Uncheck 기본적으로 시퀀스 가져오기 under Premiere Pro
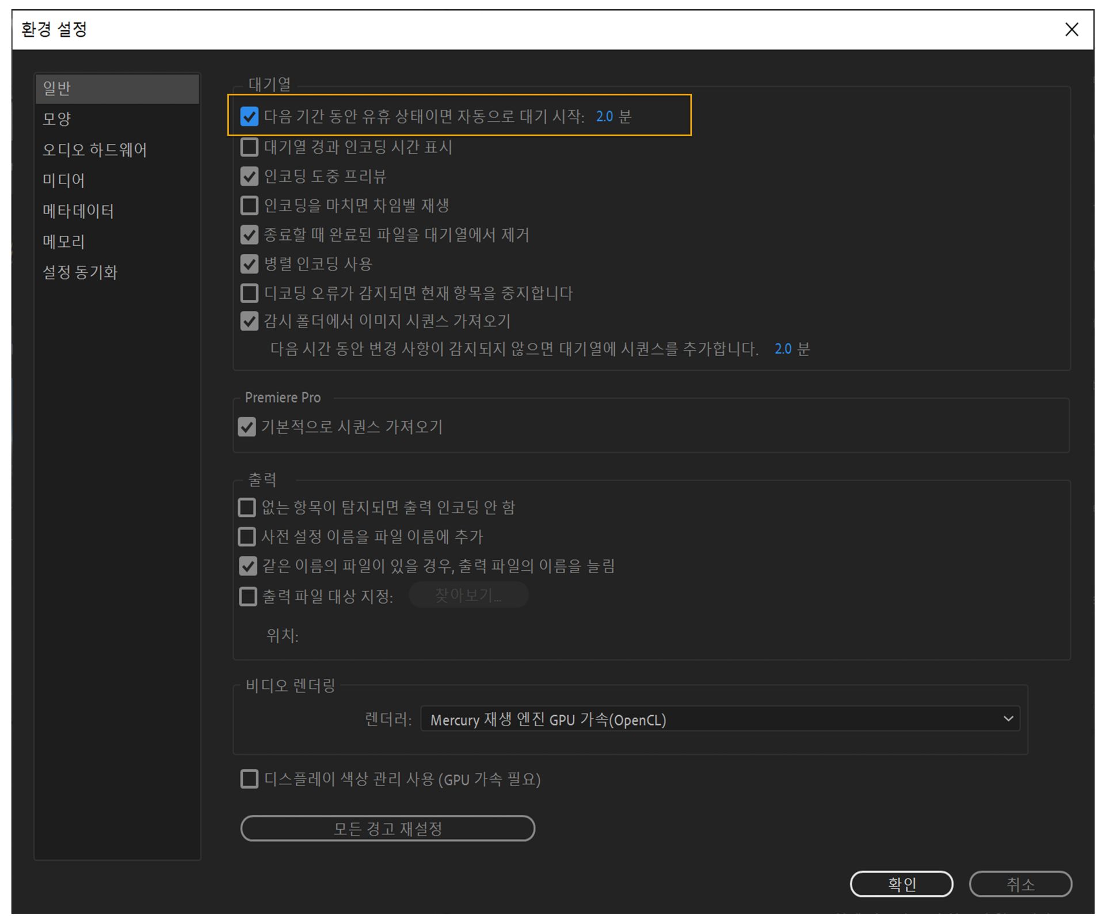The width and height of the screenshot is (1105, 923). click(x=247, y=427)
